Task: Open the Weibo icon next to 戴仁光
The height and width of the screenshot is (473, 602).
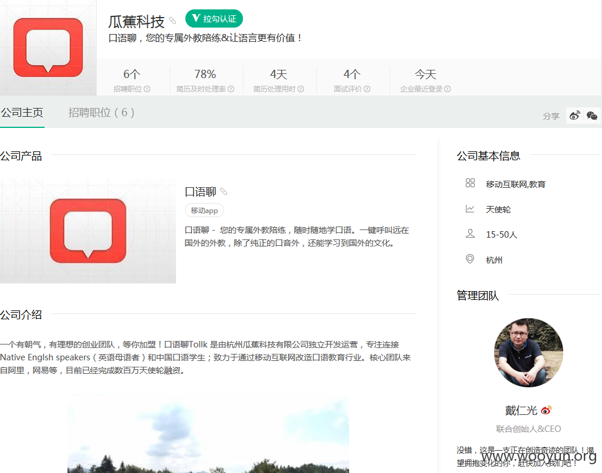Action: [x=546, y=410]
